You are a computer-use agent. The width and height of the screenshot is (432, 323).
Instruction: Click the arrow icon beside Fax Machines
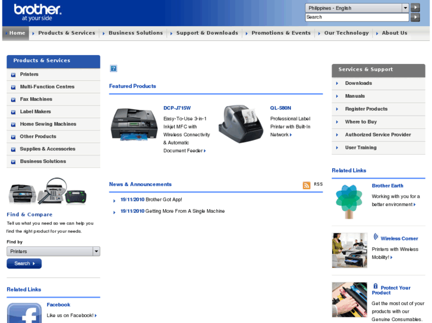[13, 100]
